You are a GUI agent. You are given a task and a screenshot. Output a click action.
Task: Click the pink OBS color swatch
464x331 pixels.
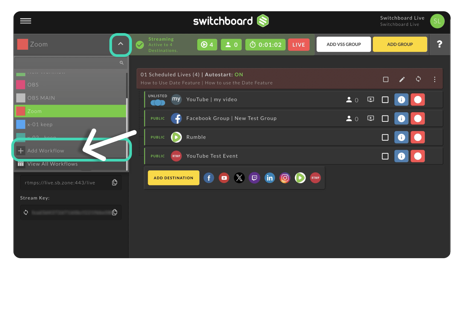tap(21, 85)
